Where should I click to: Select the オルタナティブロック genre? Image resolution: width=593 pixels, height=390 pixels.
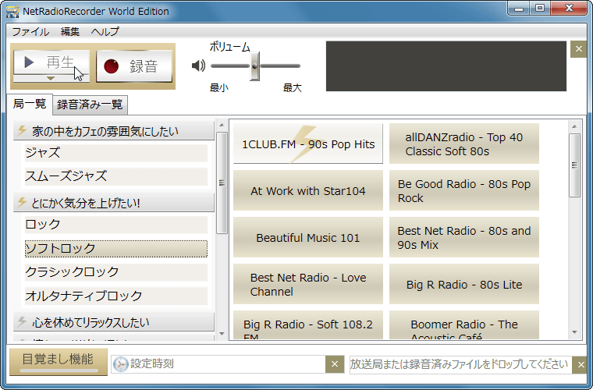[116, 296]
